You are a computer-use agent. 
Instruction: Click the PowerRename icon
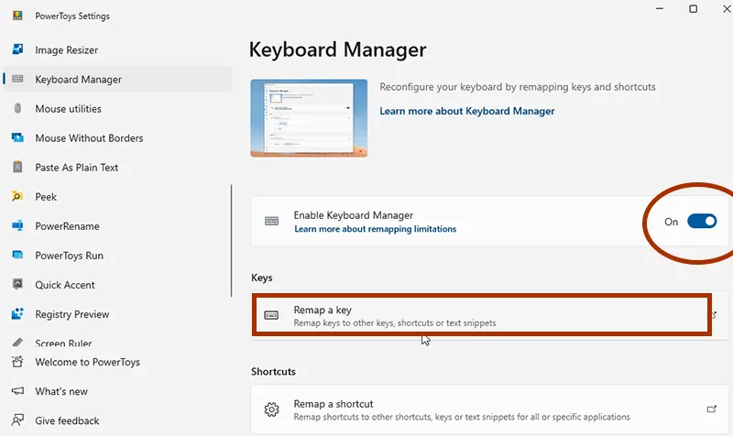click(17, 225)
